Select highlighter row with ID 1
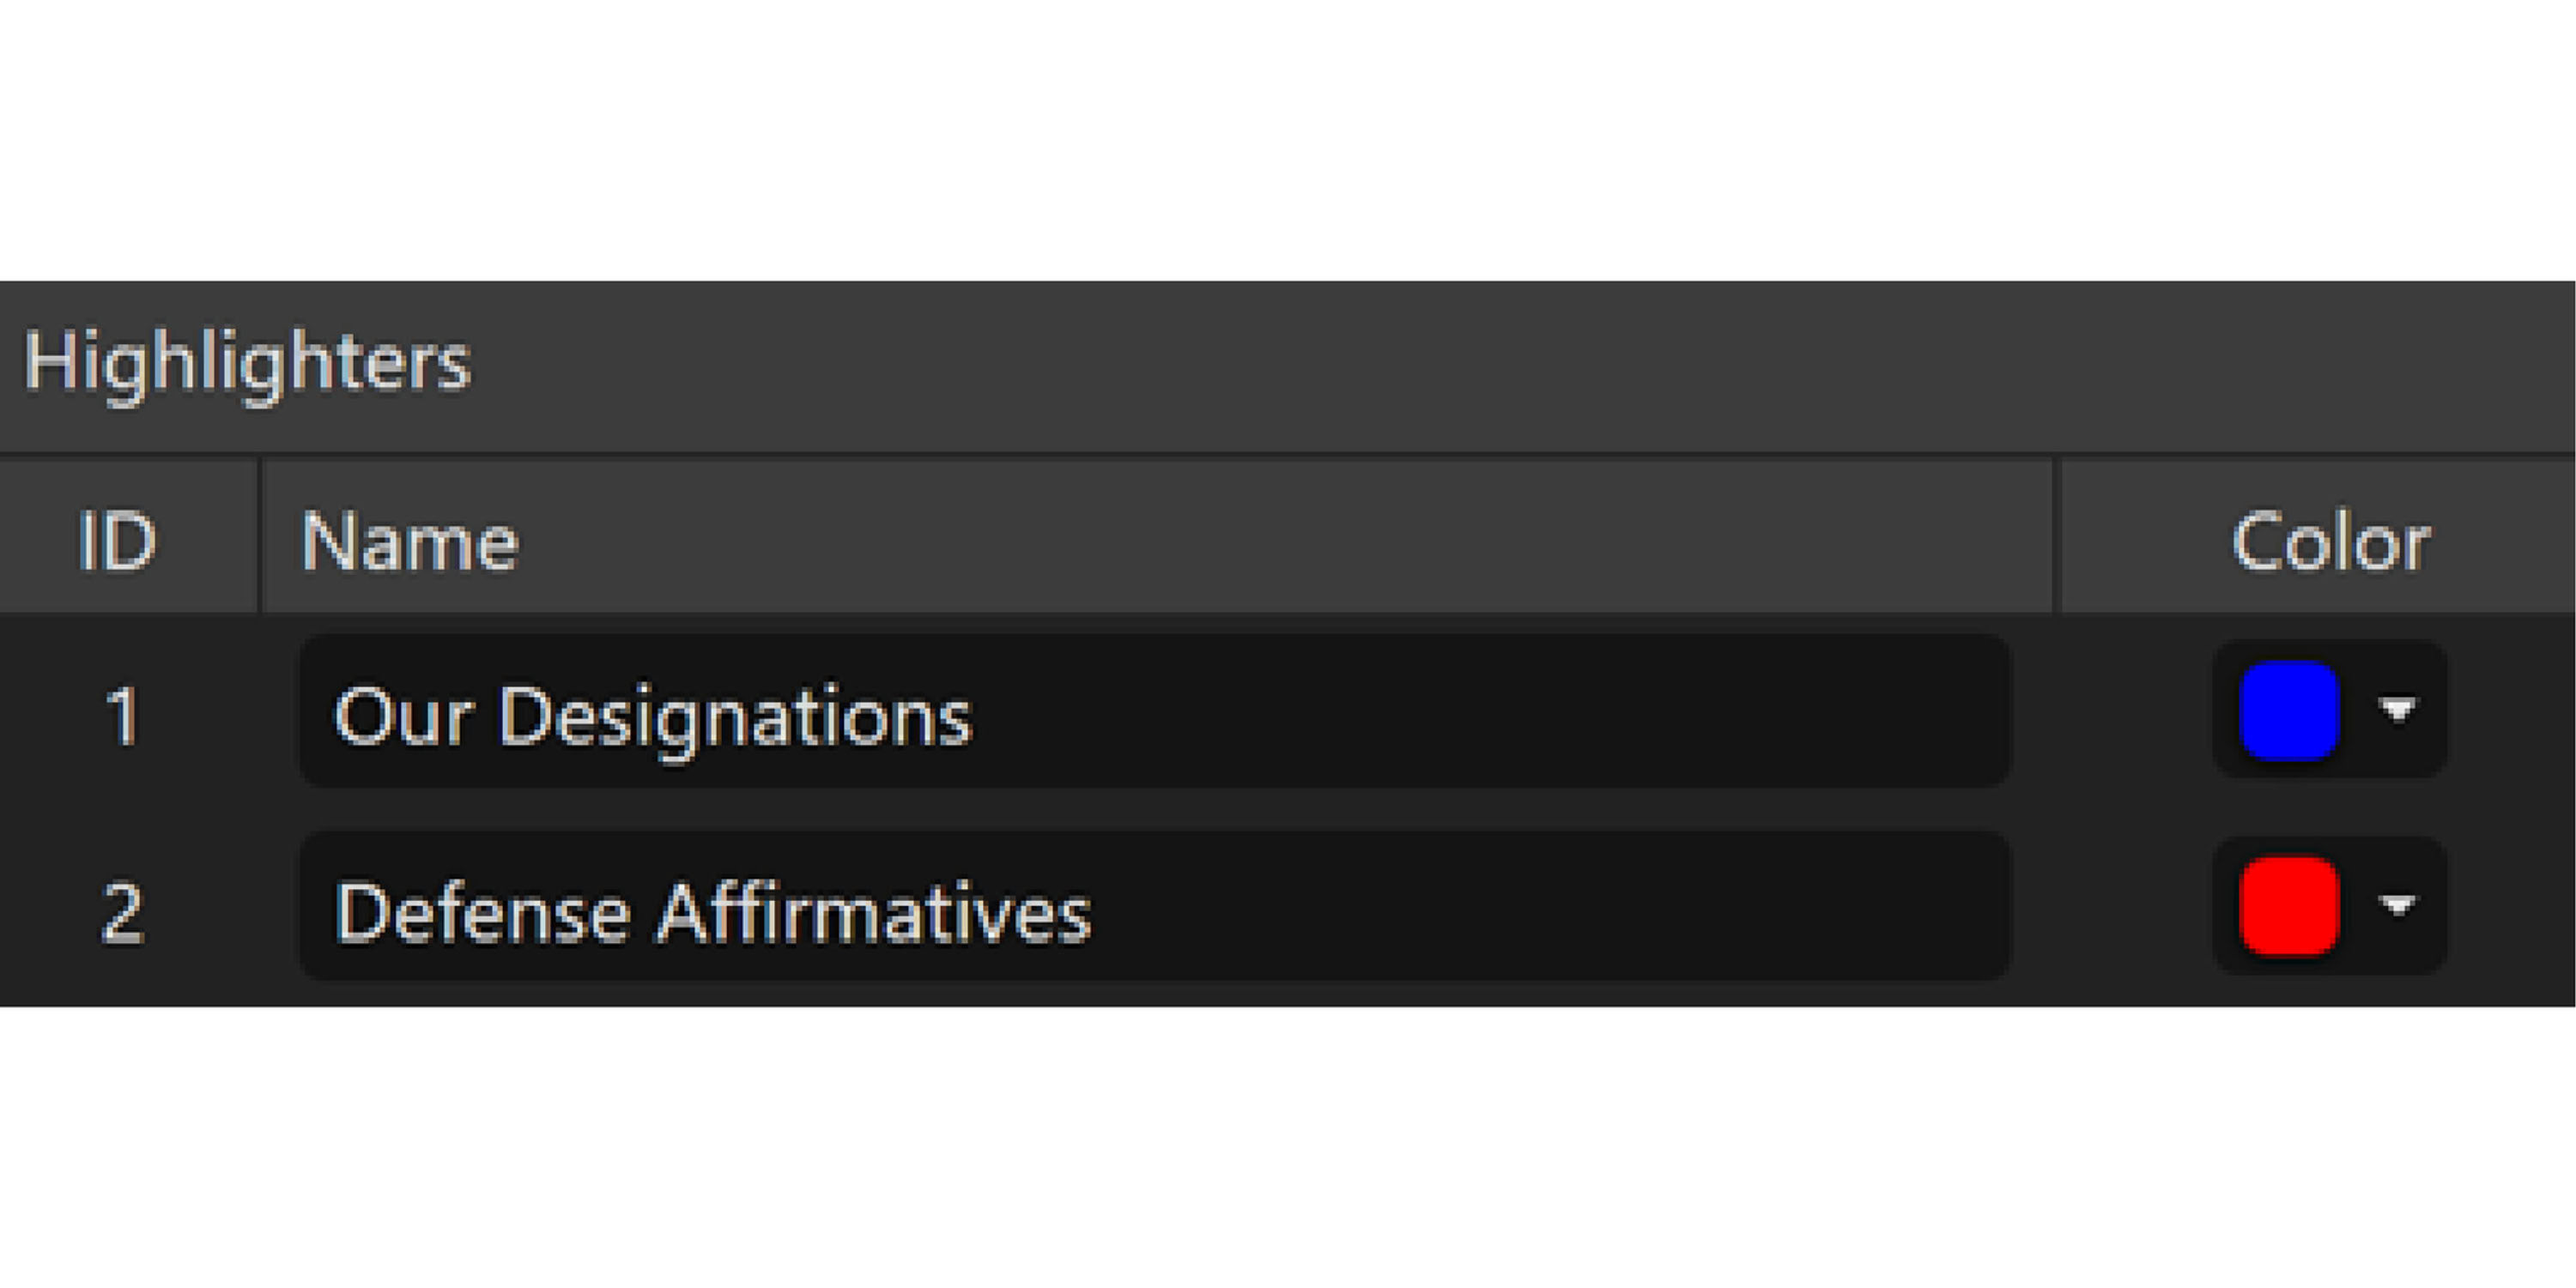Viewport: 2576px width, 1288px height. (x=122, y=714)
